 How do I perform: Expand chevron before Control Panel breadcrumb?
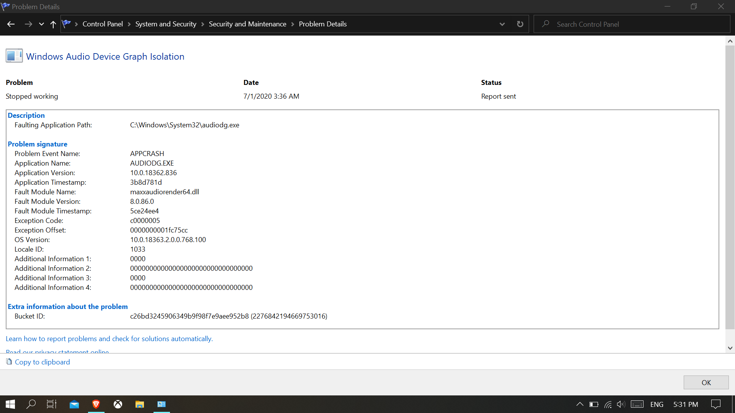point(77,24)
